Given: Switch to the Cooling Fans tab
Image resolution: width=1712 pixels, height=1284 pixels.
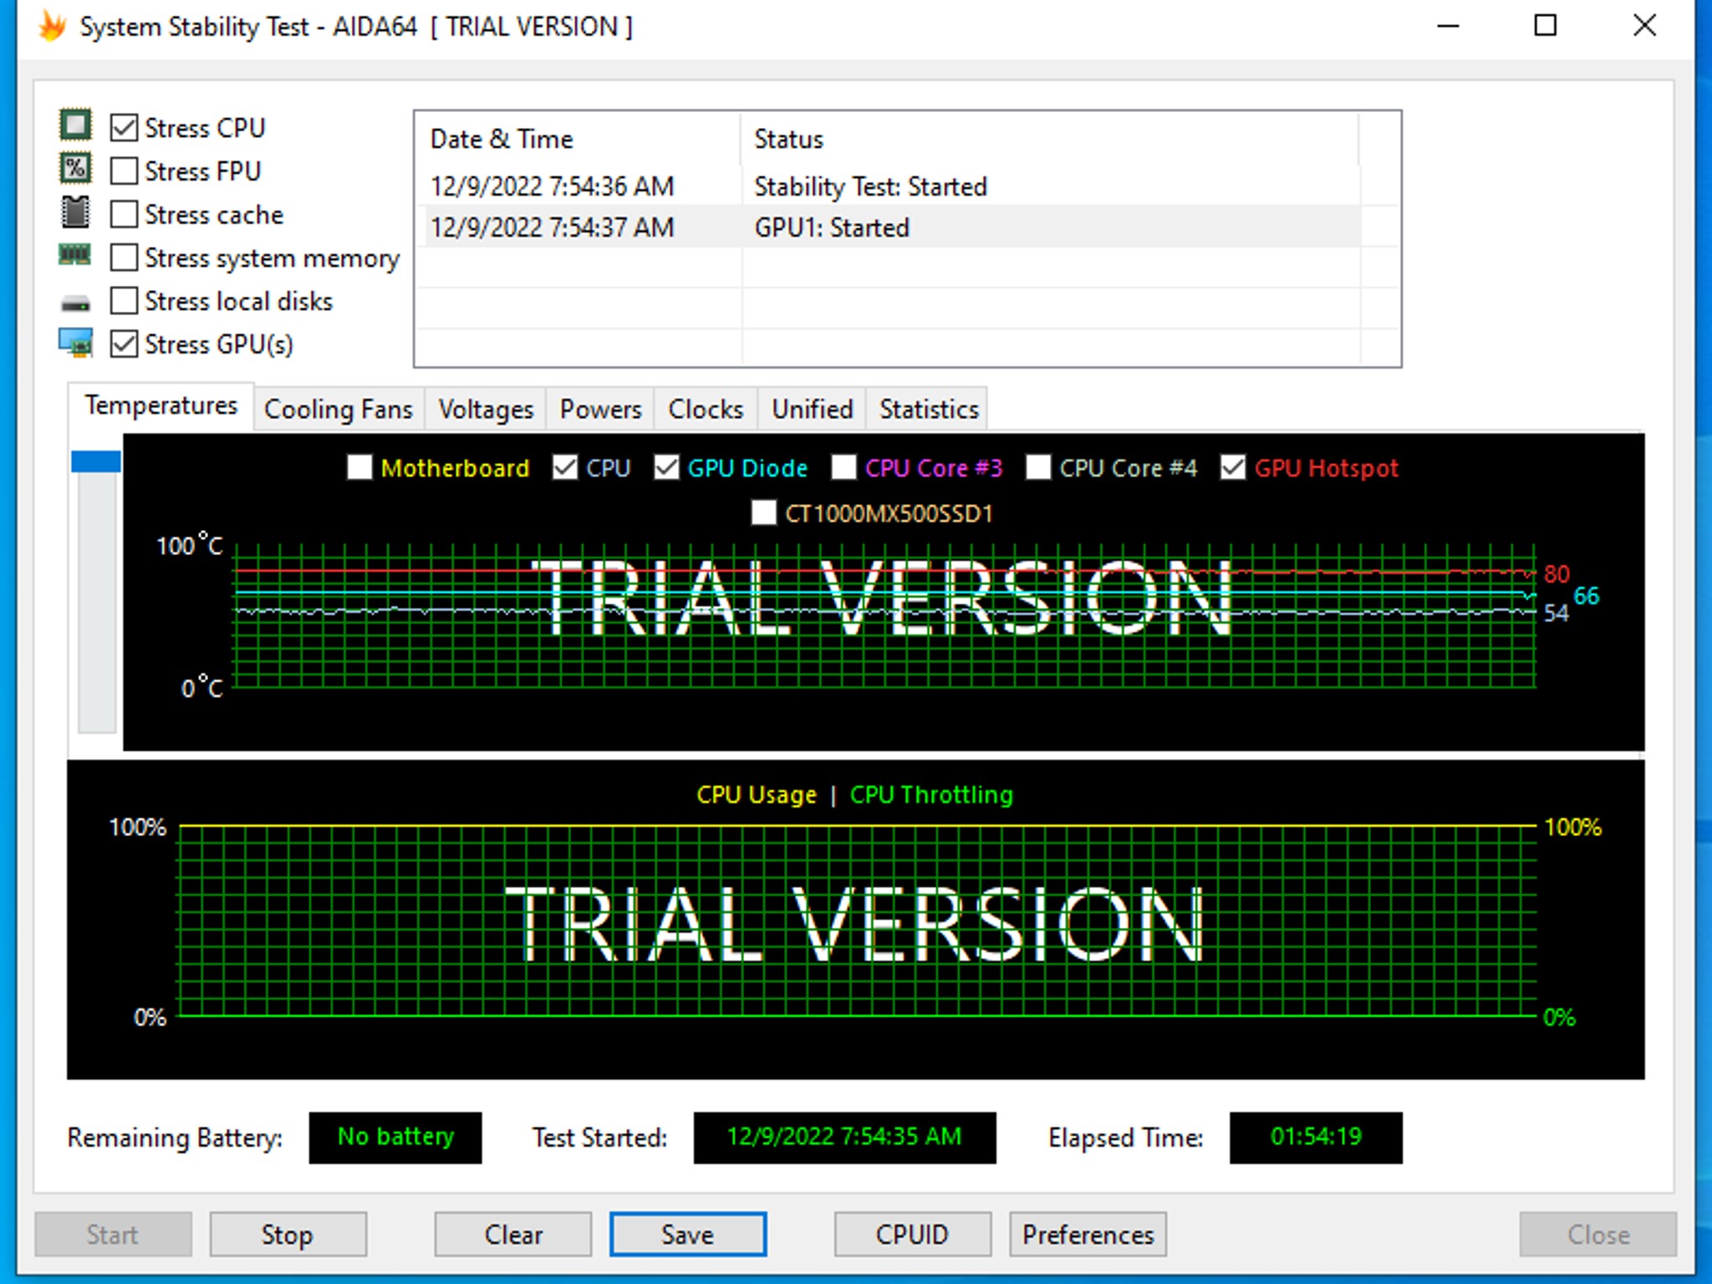Looking at the screenshot, I should point(338,409).
